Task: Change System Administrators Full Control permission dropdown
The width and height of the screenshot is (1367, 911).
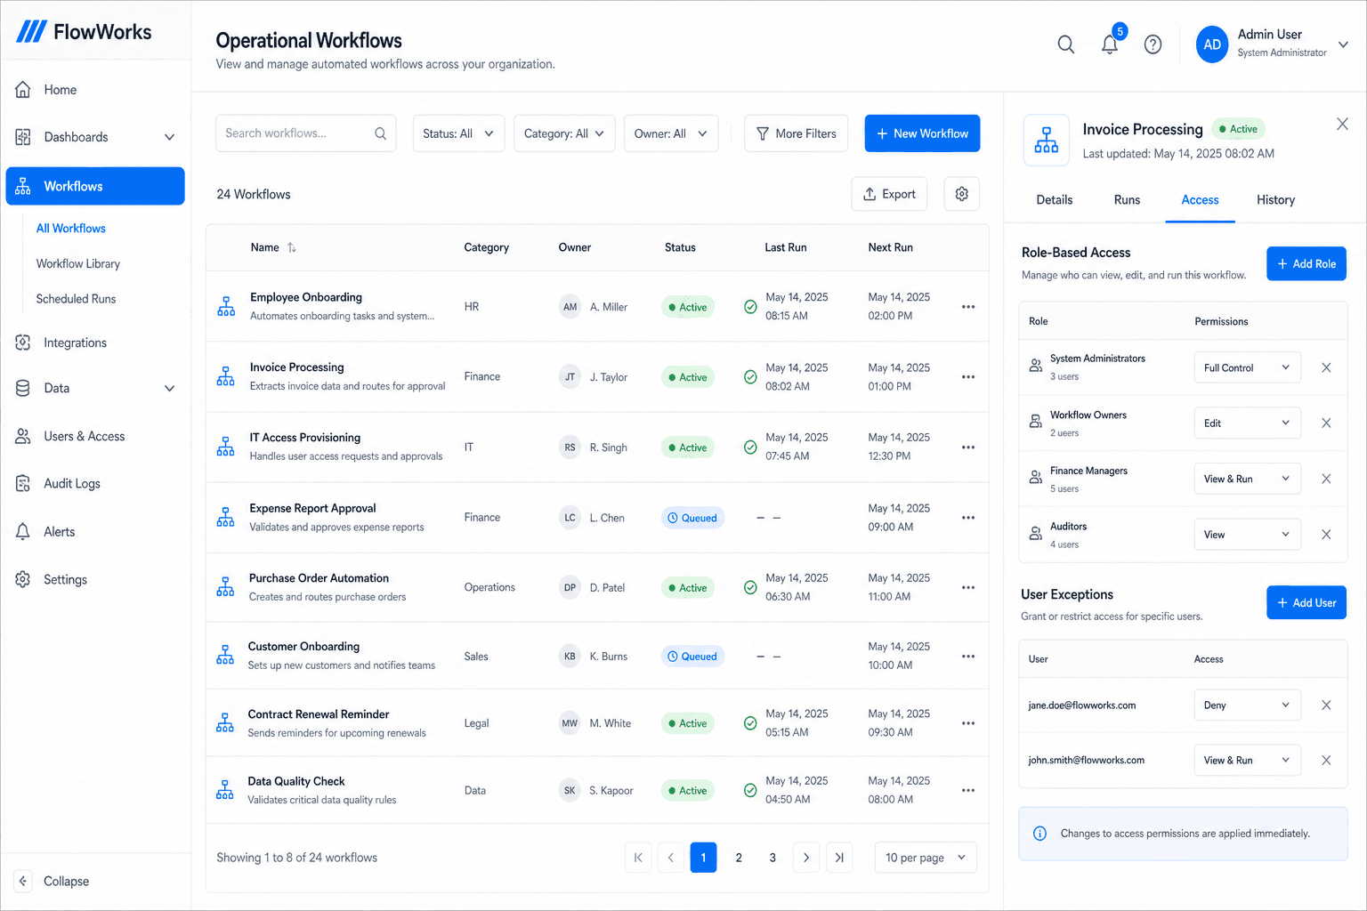Action: tap(1247, 367)
